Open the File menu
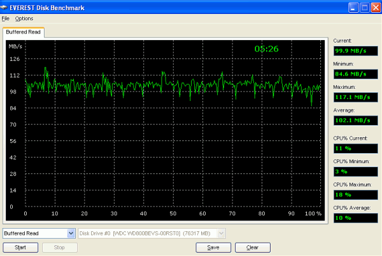This screenshot has width=382, height=256. coord(5,18)
